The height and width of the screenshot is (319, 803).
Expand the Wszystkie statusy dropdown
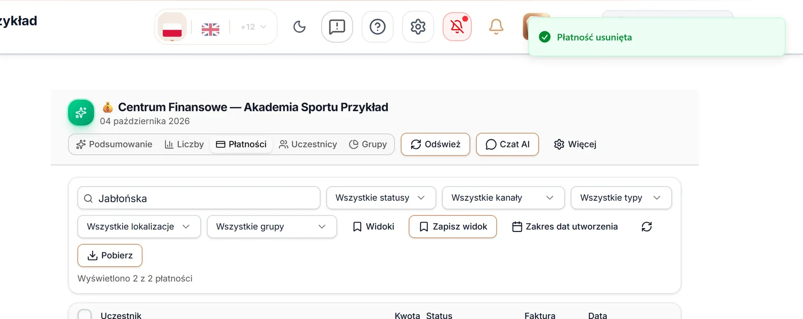pyautogui.click(x=381, y=198)
